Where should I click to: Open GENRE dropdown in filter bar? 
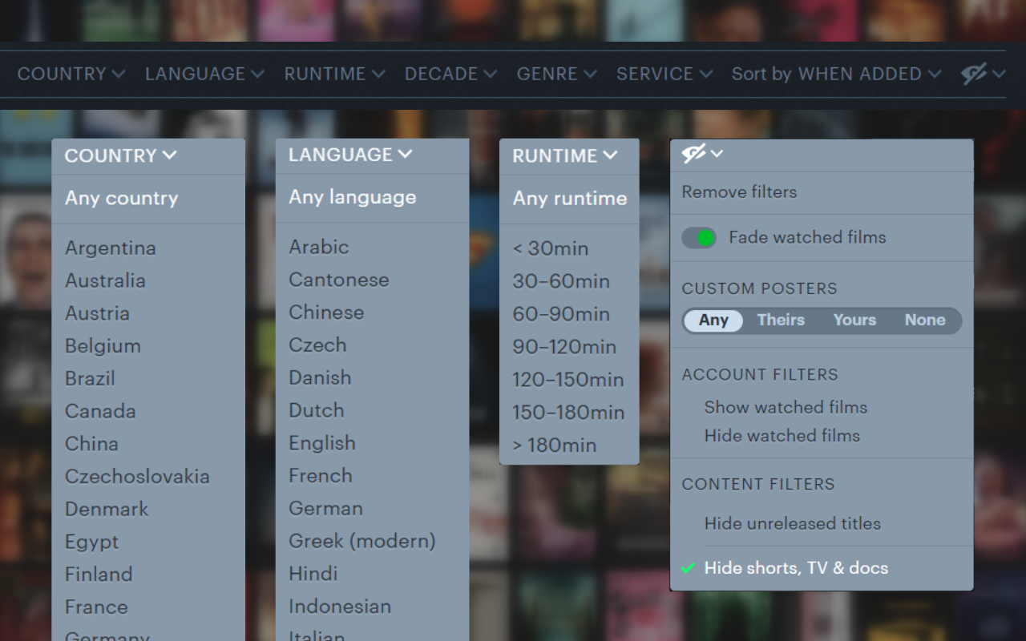tap(556, 74)
